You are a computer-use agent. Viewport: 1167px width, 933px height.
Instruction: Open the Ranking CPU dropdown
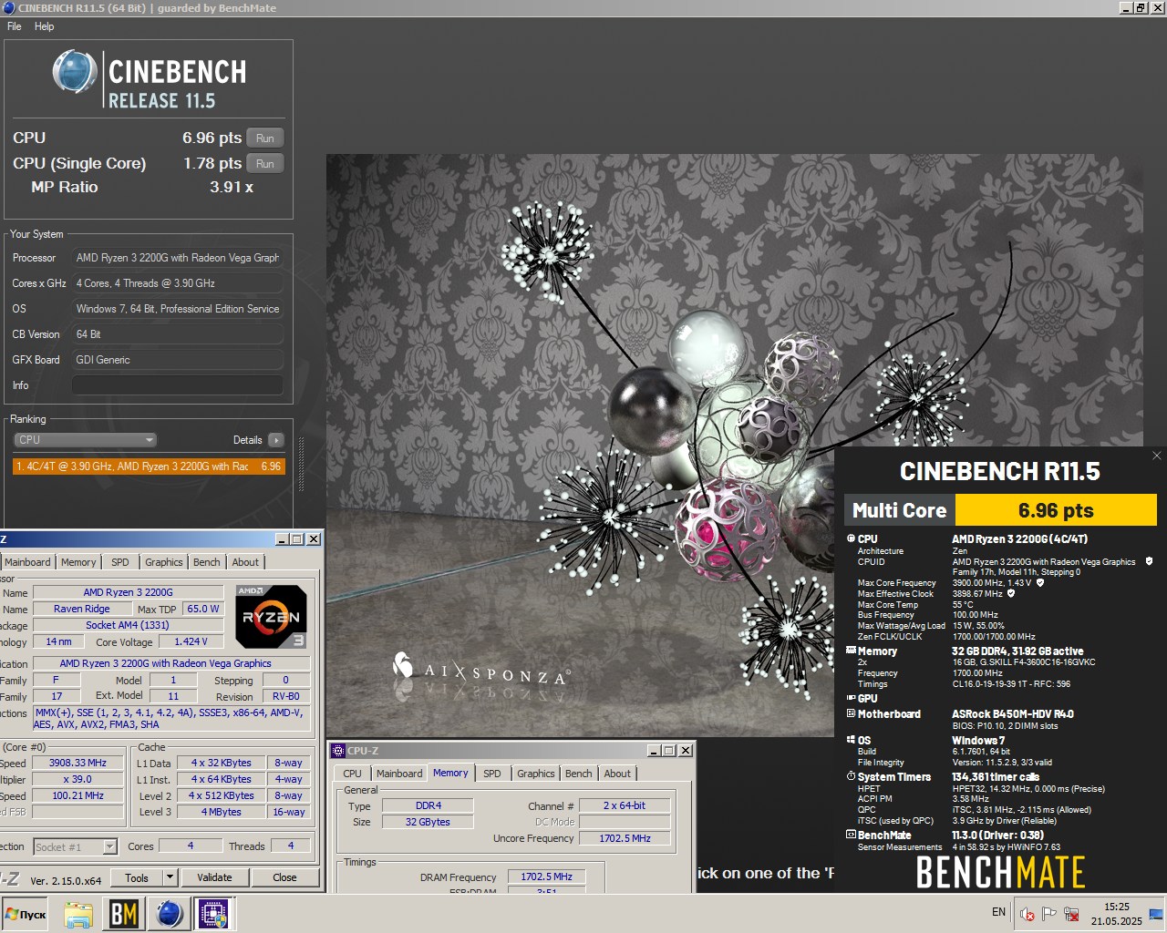pos(85,440)
